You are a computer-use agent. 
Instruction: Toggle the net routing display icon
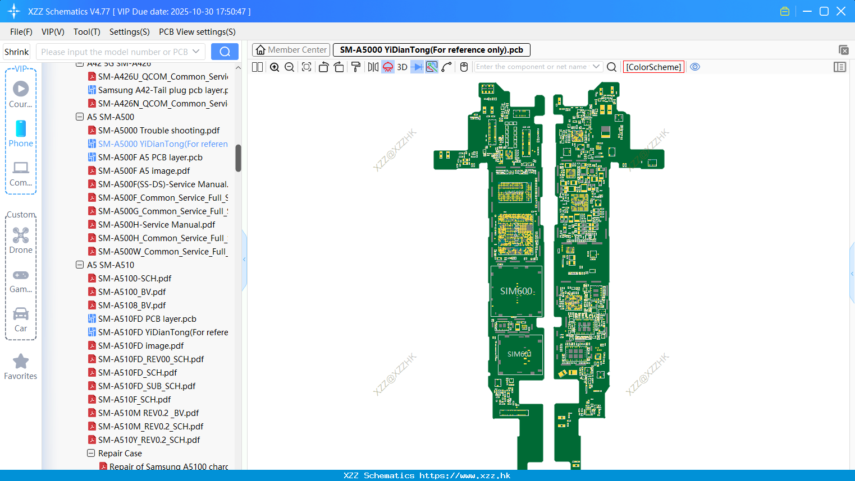click(x=432, y=67)
